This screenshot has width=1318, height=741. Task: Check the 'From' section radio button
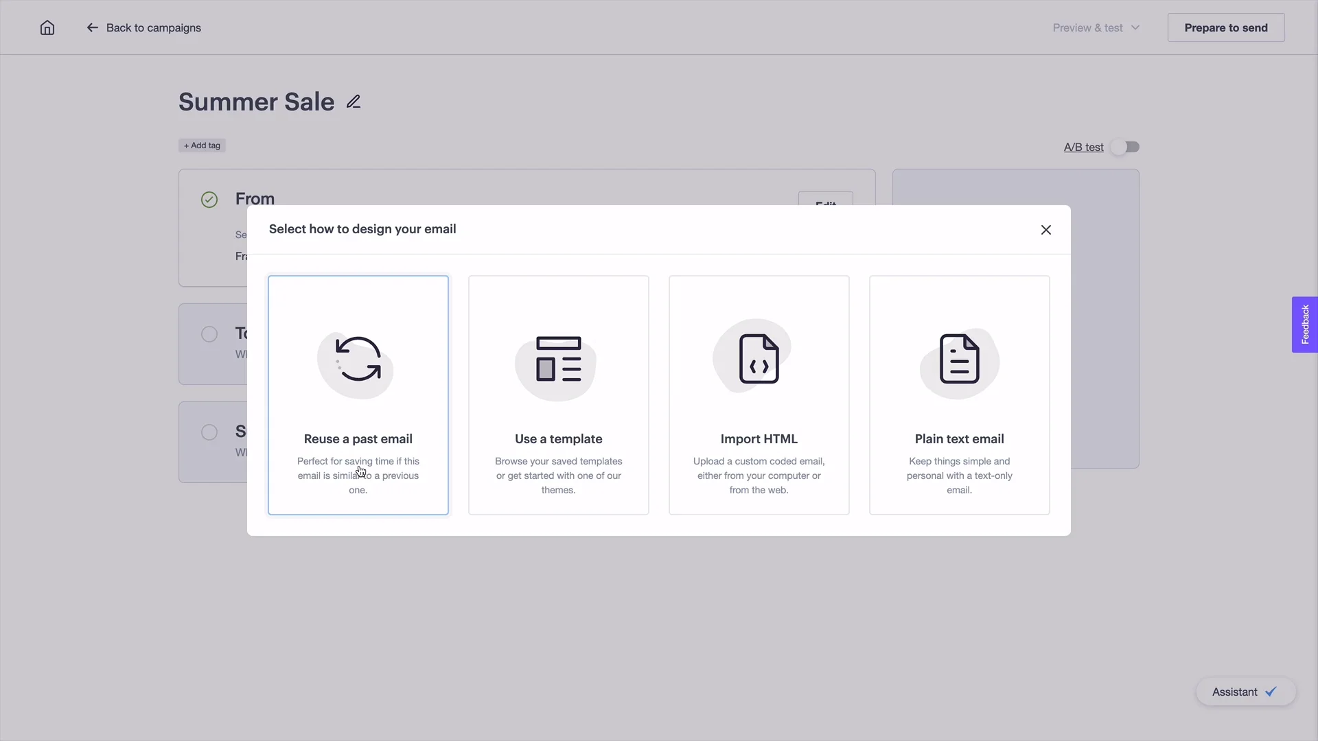pyautogui.click(x=209, y=199)
